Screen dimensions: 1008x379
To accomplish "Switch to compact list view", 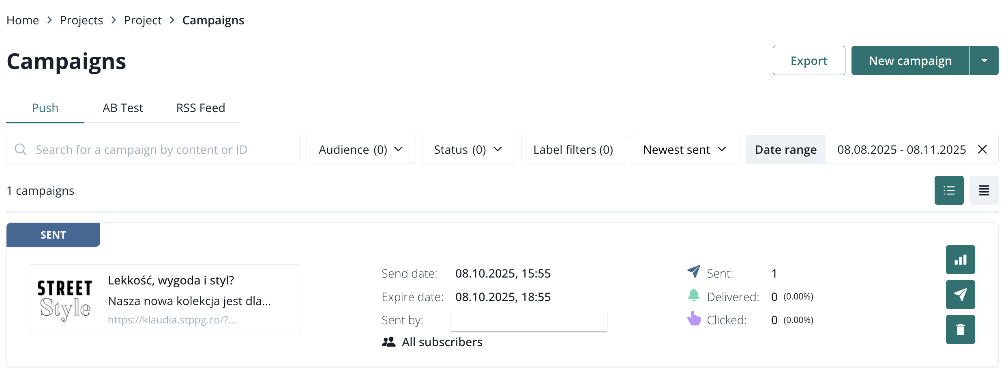I will pyautogui.click(x=984, y=190).
